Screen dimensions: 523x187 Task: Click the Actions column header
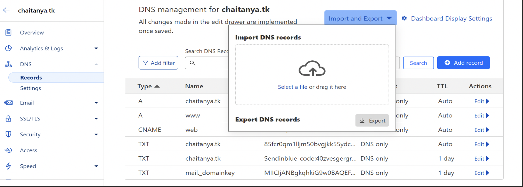(480, 86)
